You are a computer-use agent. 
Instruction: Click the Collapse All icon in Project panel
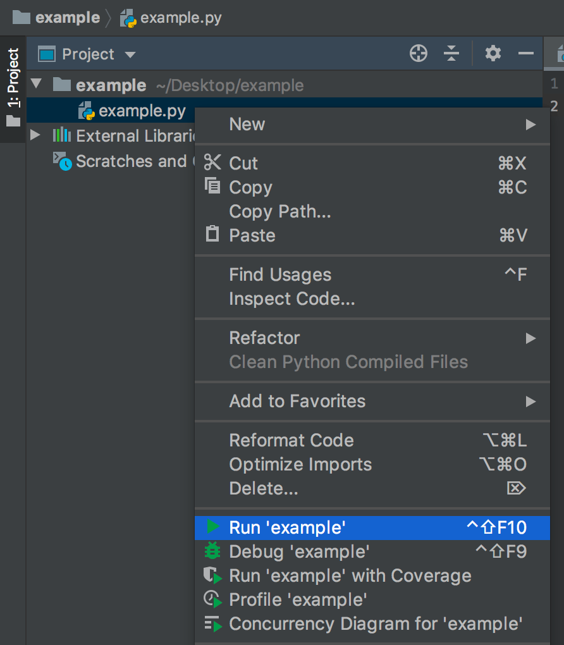451,54
